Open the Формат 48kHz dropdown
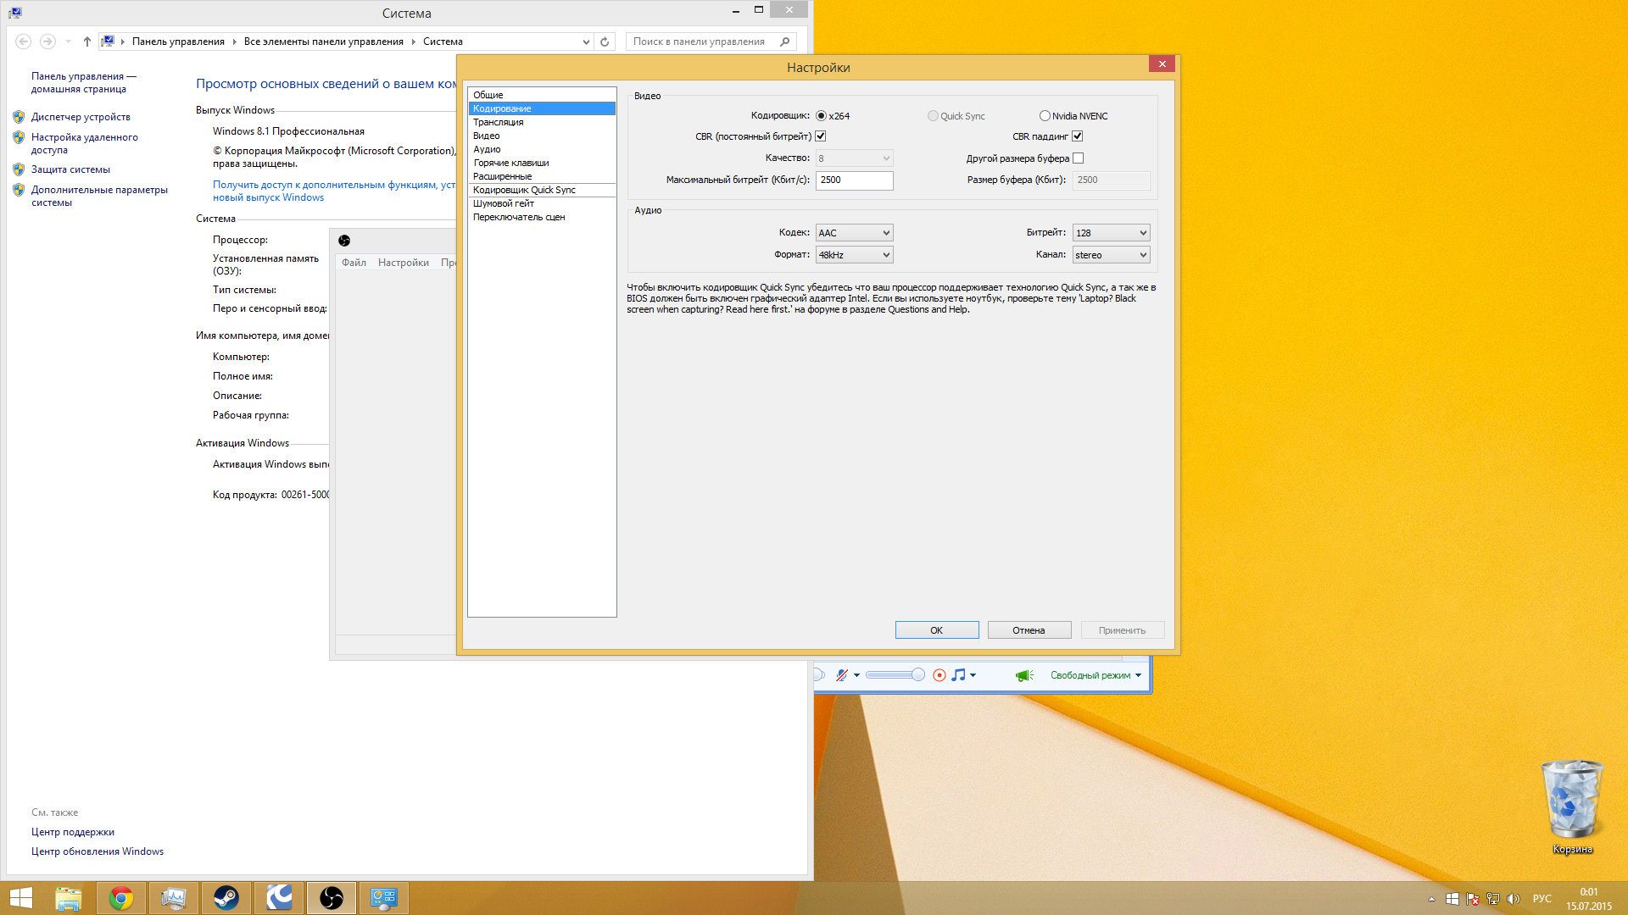 pos(854,255)
